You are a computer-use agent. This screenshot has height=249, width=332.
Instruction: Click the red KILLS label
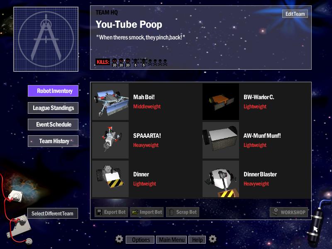103,62
